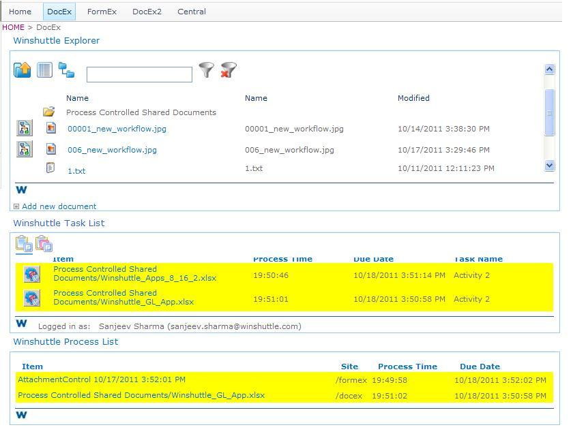Click the scrollbar down arrow in Winshuttle Explorer

coord(550,166)
